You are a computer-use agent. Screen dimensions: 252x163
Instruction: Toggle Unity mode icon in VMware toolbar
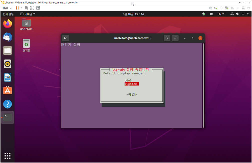[38, 8]
